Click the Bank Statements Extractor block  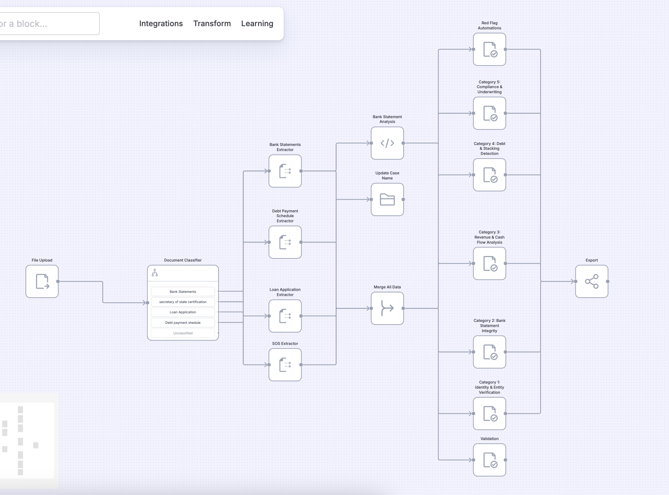point(285,171)
